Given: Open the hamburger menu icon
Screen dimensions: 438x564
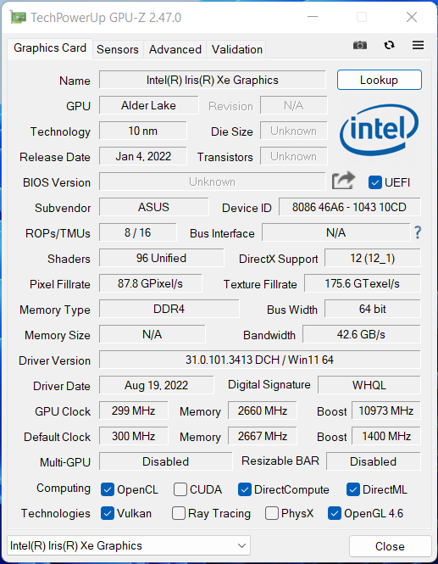Looking at the screenshot, I should [x=418, y=45].
